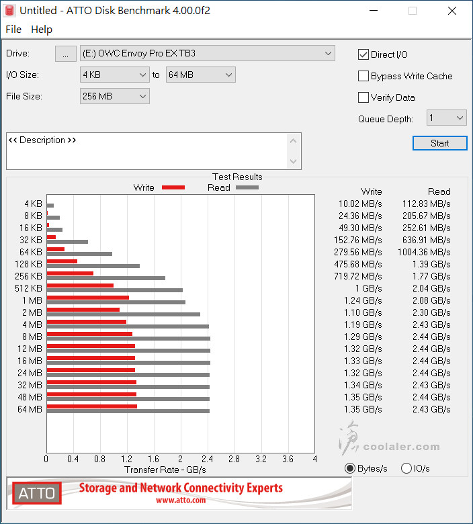Open the File Size 256 MB dropdown

[x=115, y=96]
